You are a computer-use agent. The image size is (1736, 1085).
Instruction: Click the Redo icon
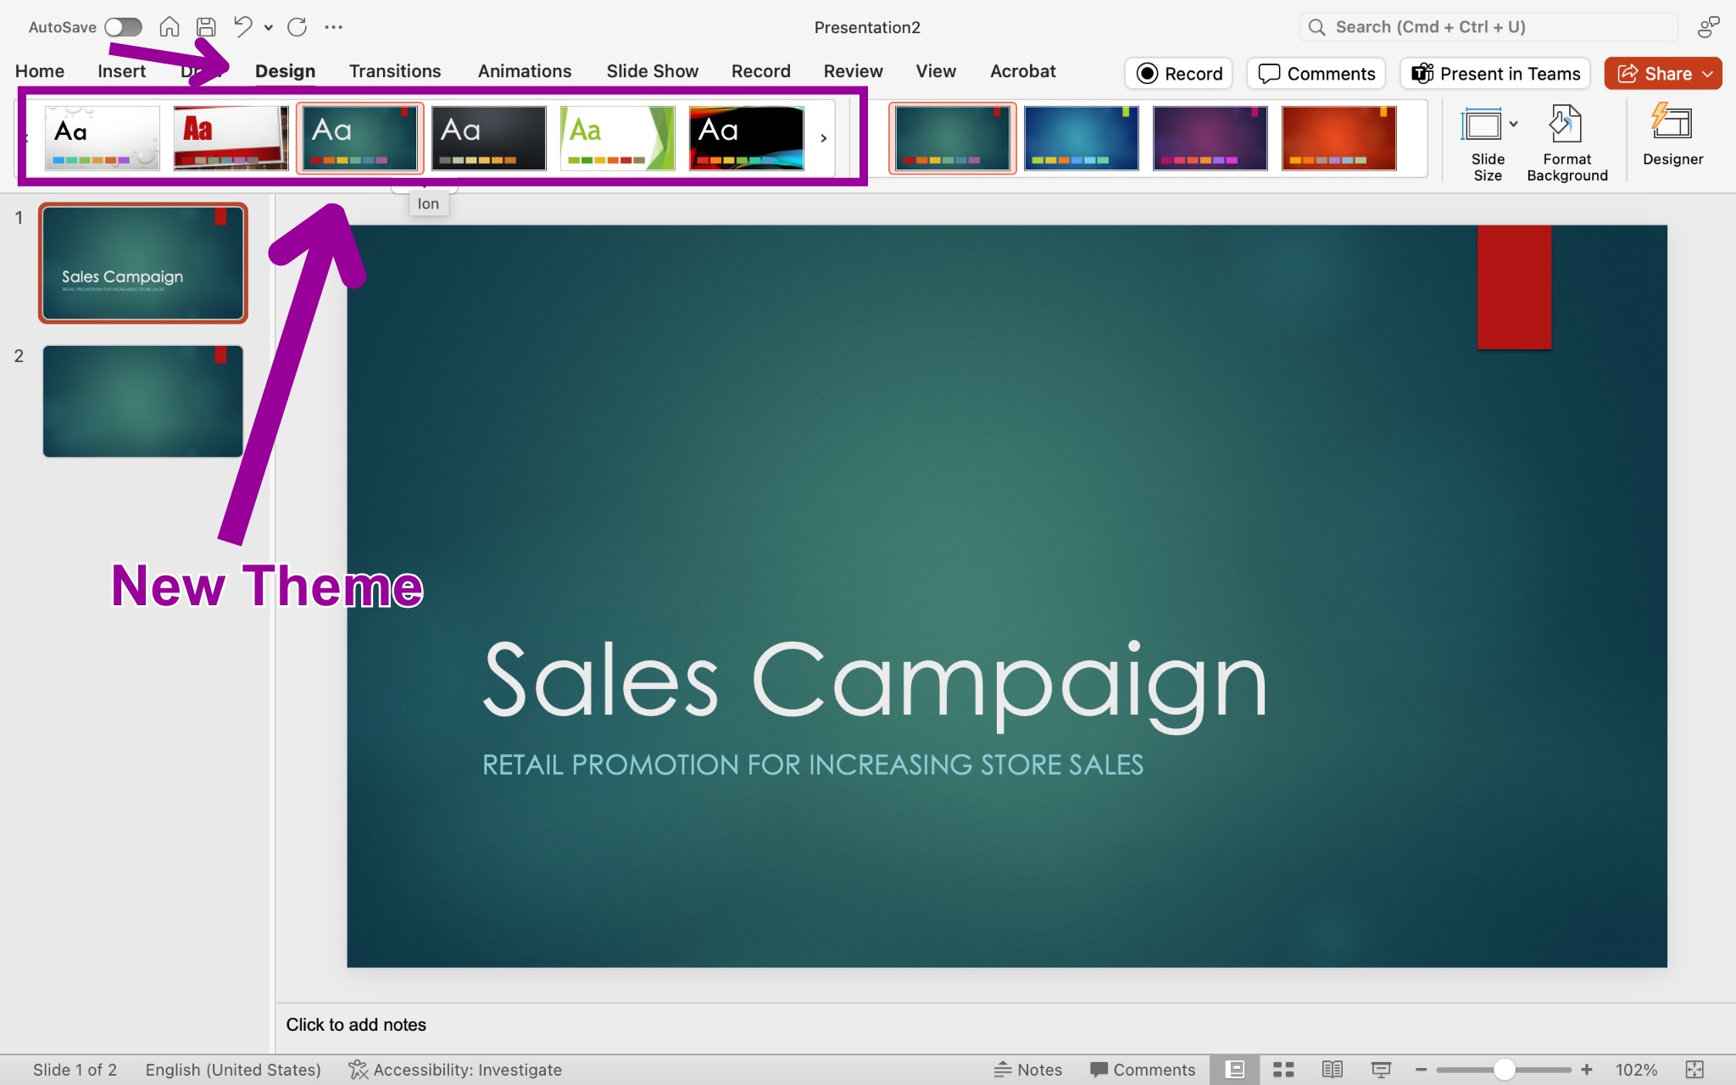pyautogui.click(x=297, y=27)
